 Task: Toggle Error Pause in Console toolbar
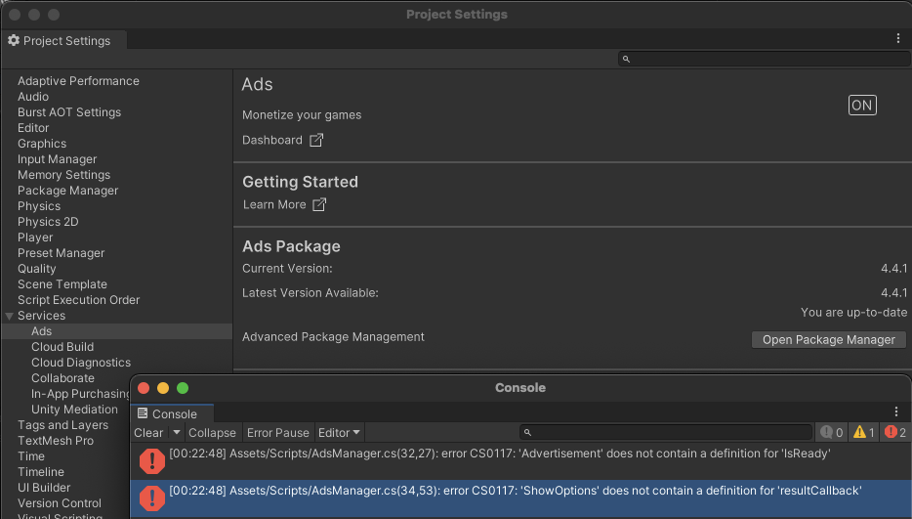pyautogui.click(x=277, y=433)
